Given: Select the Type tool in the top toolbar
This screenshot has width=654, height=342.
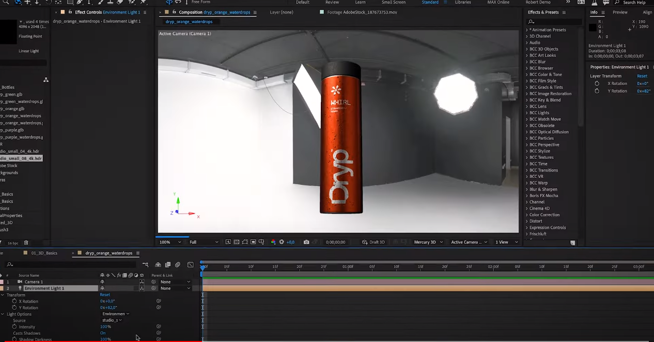Looking at the screenshot, I should (89, 2).
